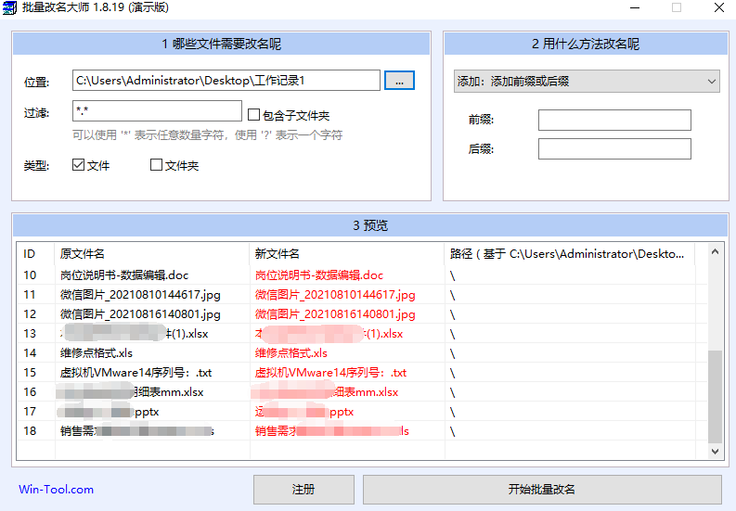Click the filter pattern input field
The height and width of the screenshot is (511, 736).
(157, 111)
